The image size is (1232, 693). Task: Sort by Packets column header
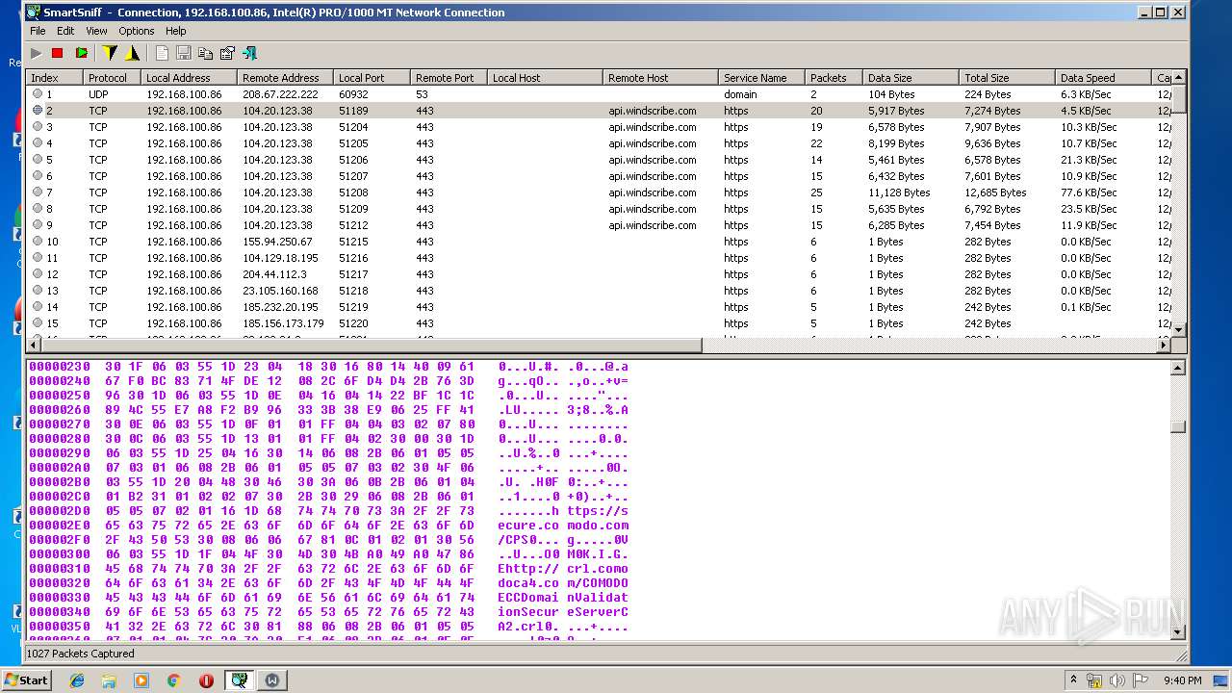coord(834,78)
